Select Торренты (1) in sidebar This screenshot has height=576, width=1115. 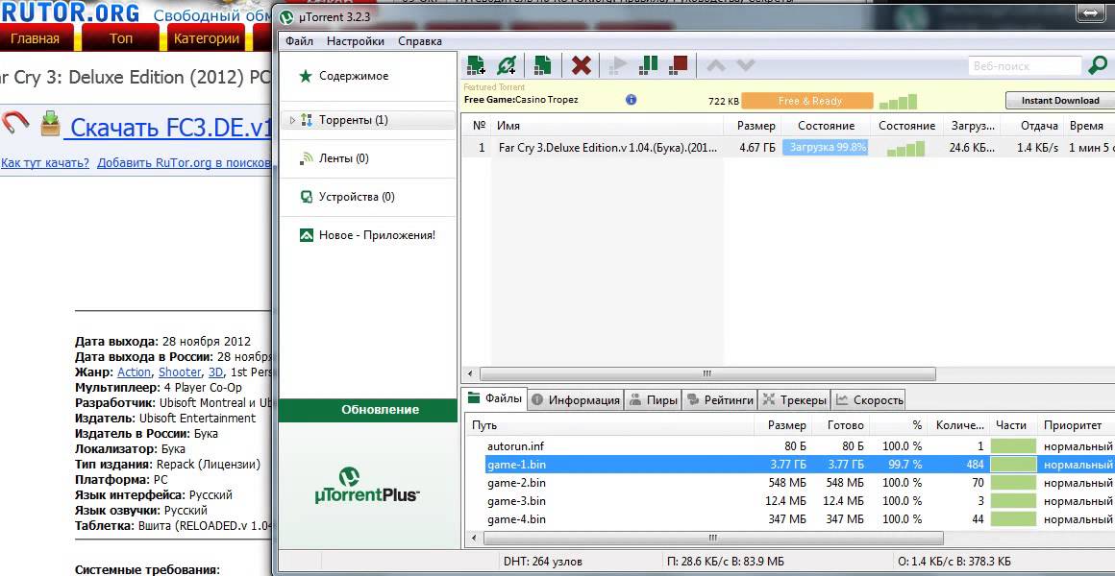pos(354,120)
